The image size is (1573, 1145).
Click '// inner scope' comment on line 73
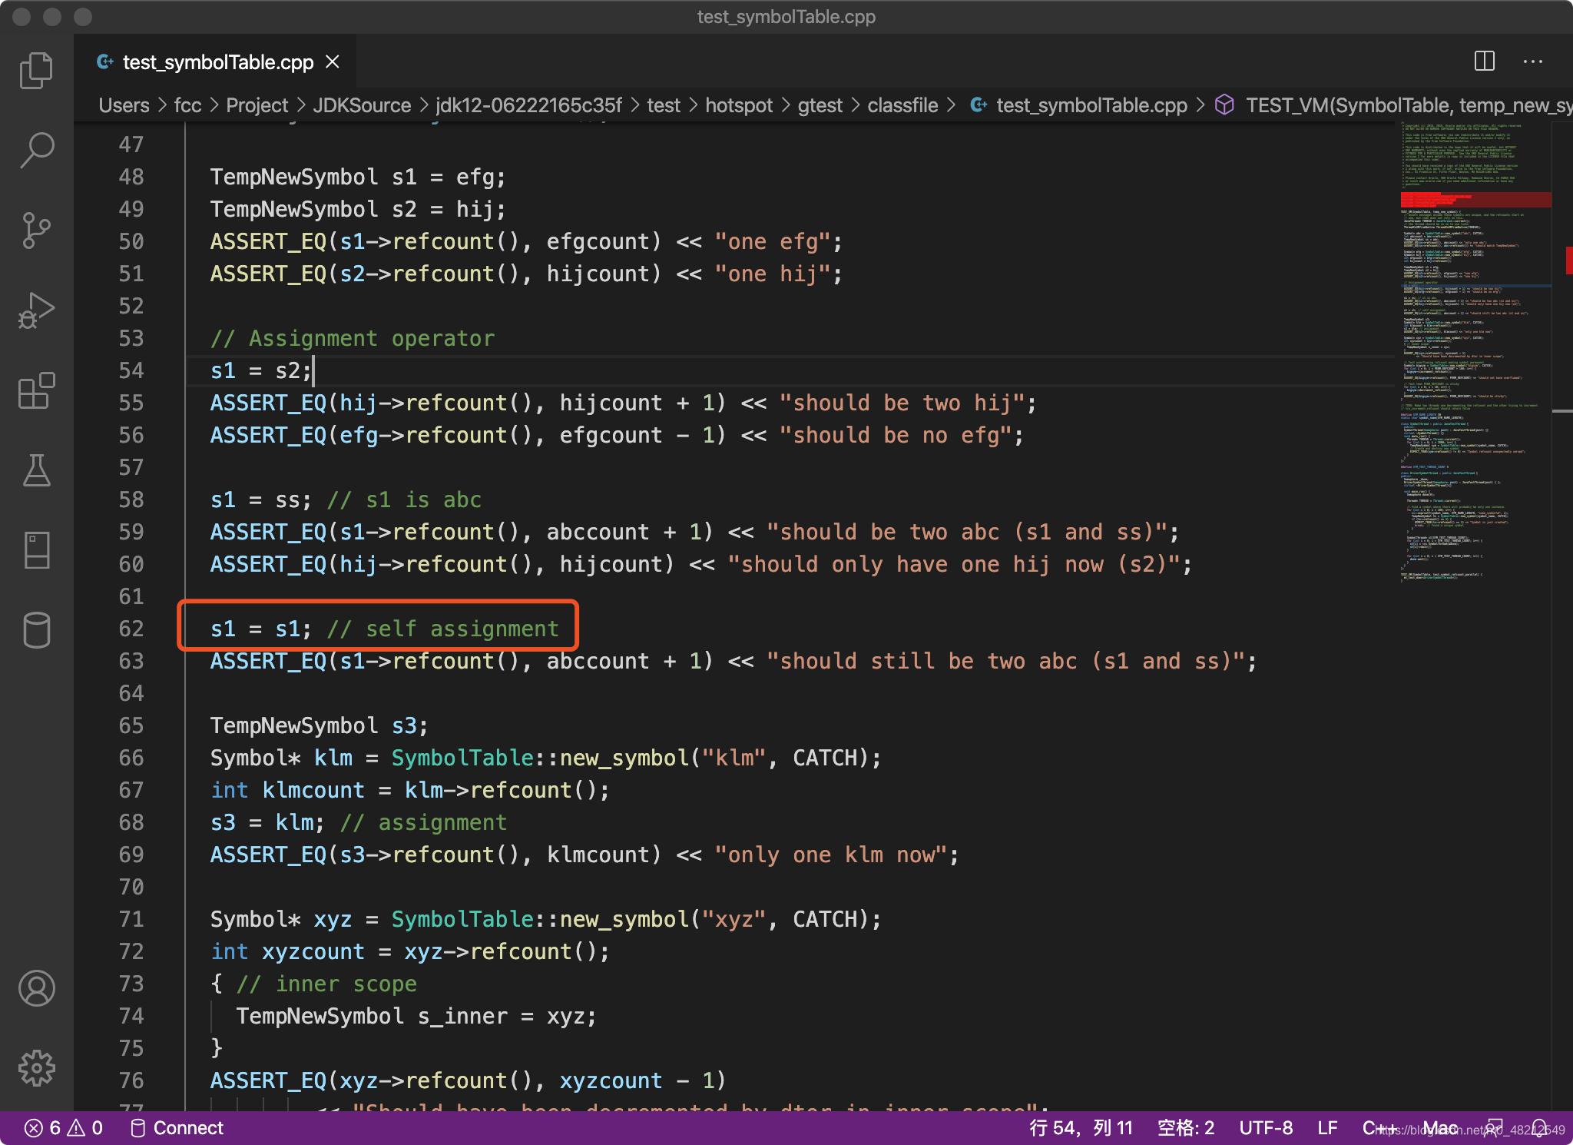326,984
